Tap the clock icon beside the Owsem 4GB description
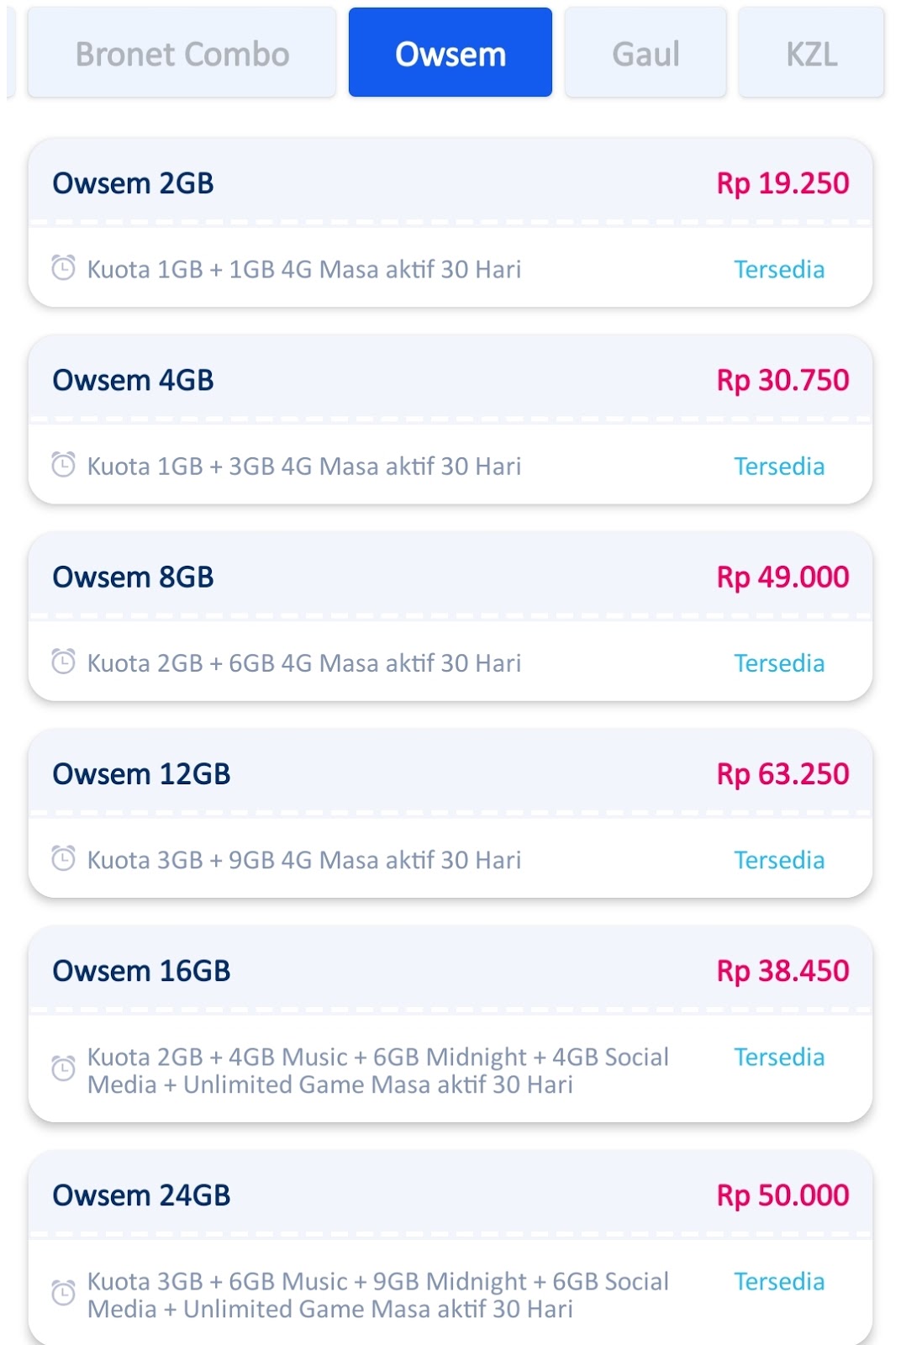This screenshot has width=901, height=1345. (64, 465)
